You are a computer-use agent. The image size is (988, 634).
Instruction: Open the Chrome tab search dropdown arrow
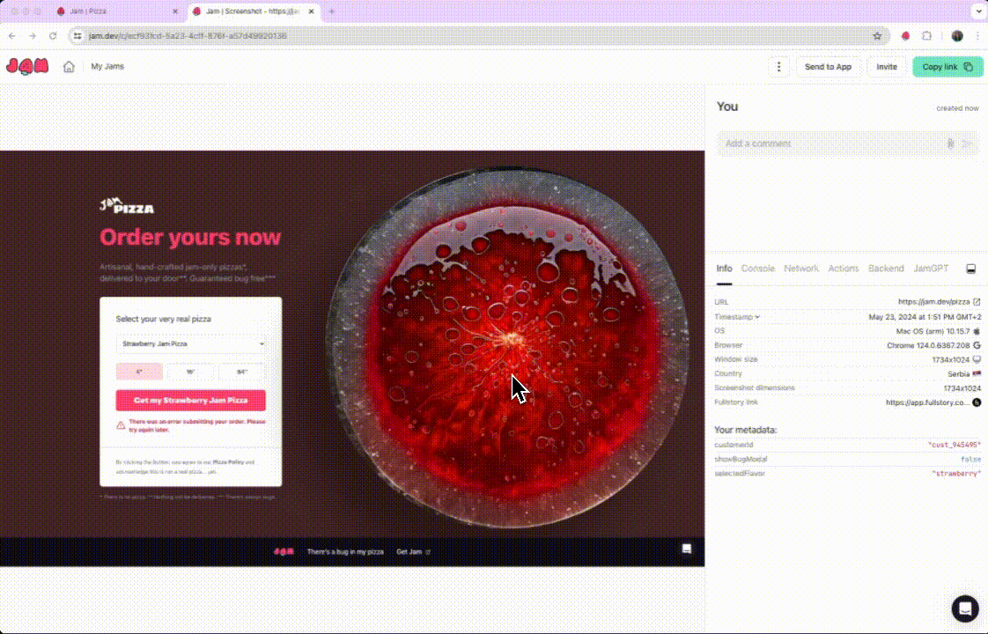coord(977,11)
